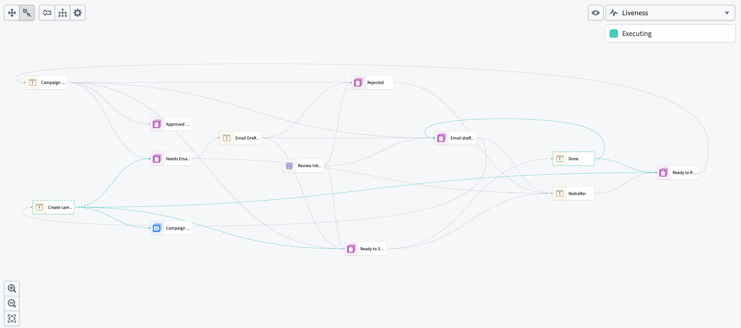
Task: Select the Done action node
Action: click(574, 159)
